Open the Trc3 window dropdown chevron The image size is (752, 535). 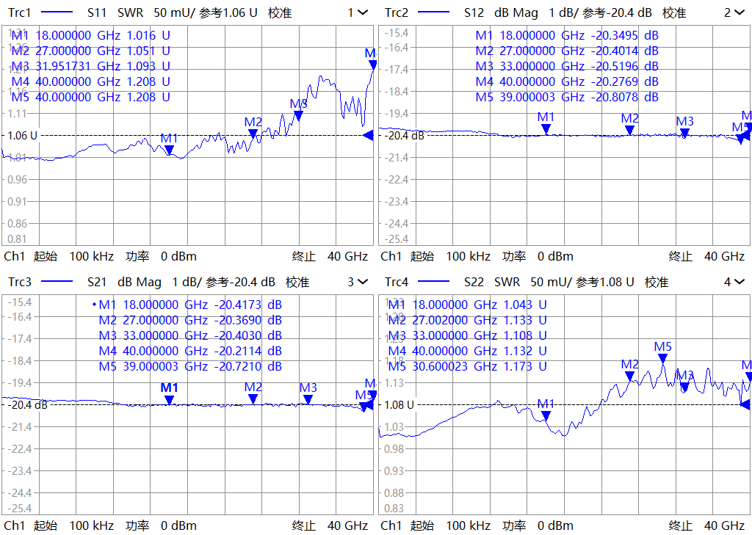(363, 282)
